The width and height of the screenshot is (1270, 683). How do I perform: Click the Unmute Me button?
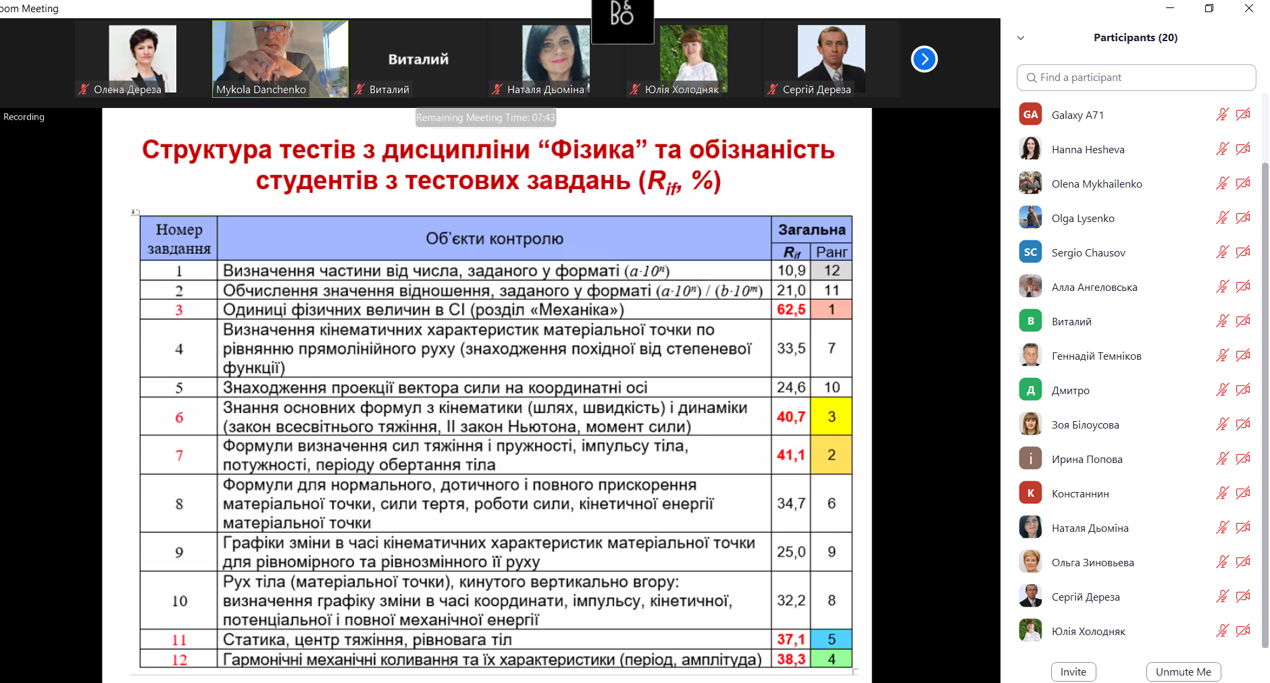click(1184, 672)
